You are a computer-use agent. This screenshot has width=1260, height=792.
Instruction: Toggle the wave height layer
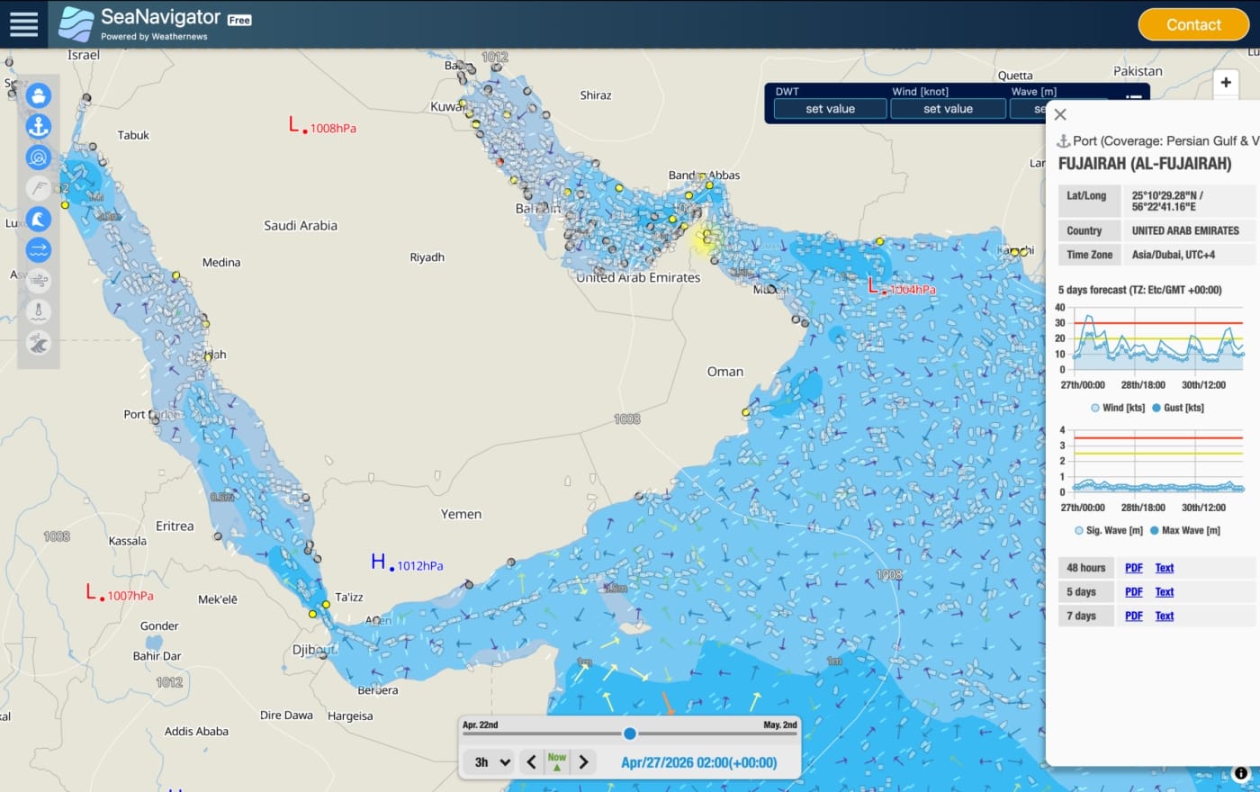point(38,219)
